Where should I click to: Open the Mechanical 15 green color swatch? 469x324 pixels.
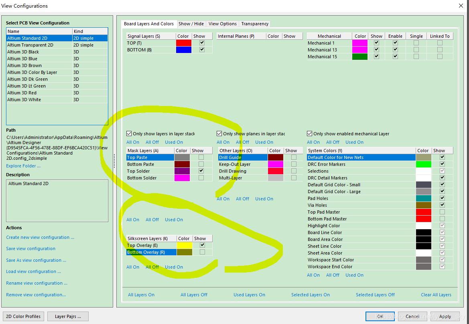(x=360, y=57)
